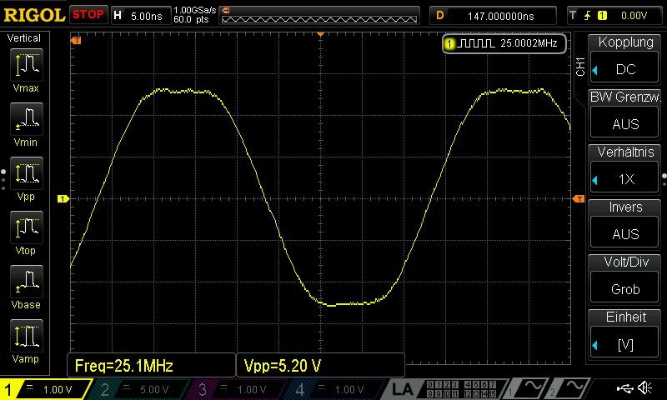
Task: Click the LA logic analyzer label
Action: [404, 389]
